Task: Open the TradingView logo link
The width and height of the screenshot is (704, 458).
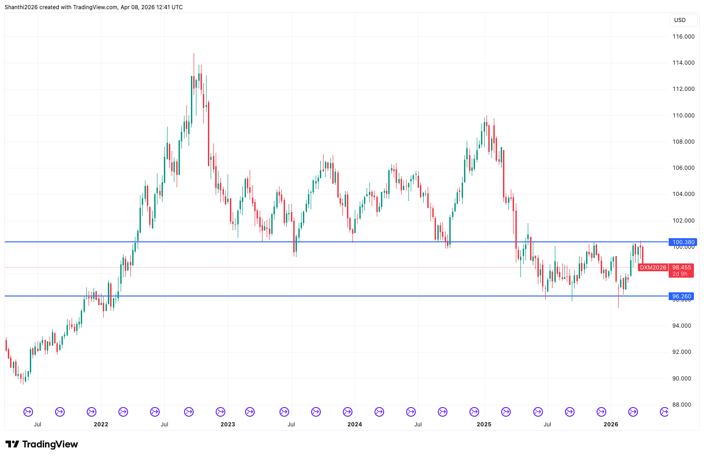Action: pos(41,444)
